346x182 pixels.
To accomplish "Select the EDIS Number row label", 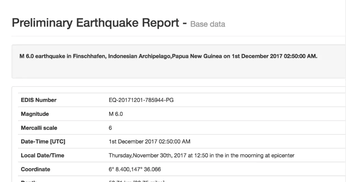I will point(39,100).
